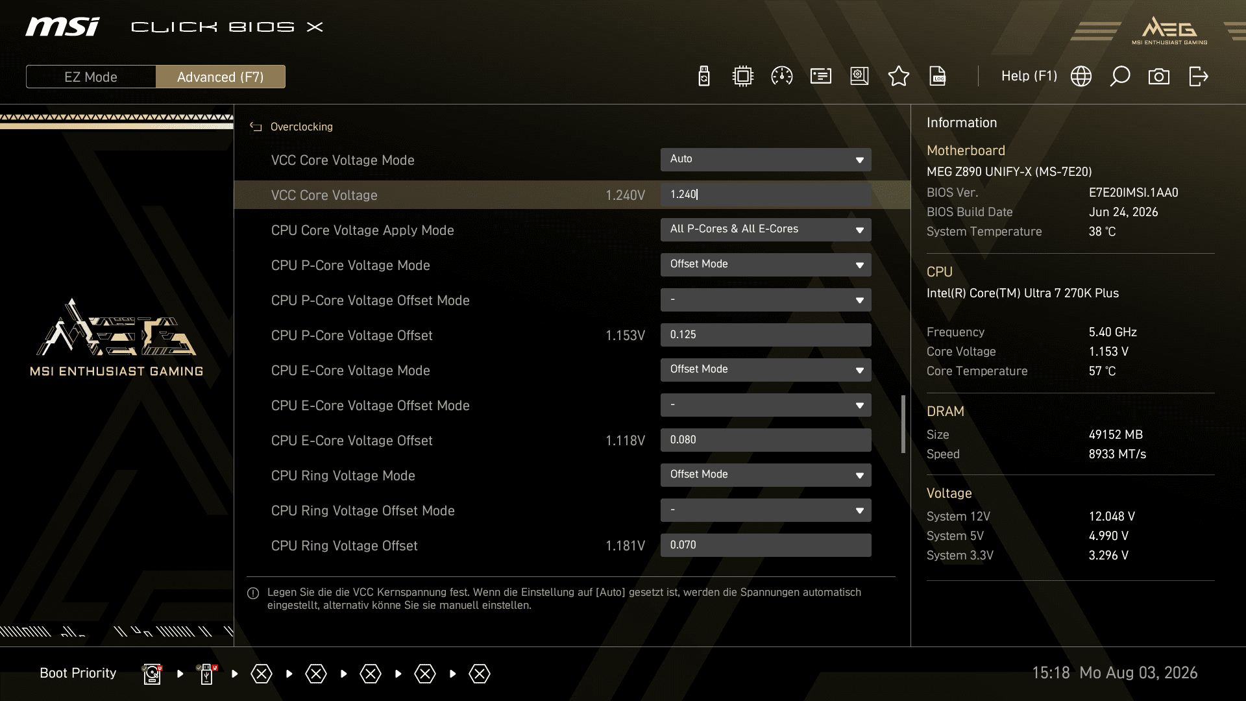Viewport: 1246px width, 701px height.
Task: Select the CPU P-Core Voltage Mode label
Action: point(350,265)
